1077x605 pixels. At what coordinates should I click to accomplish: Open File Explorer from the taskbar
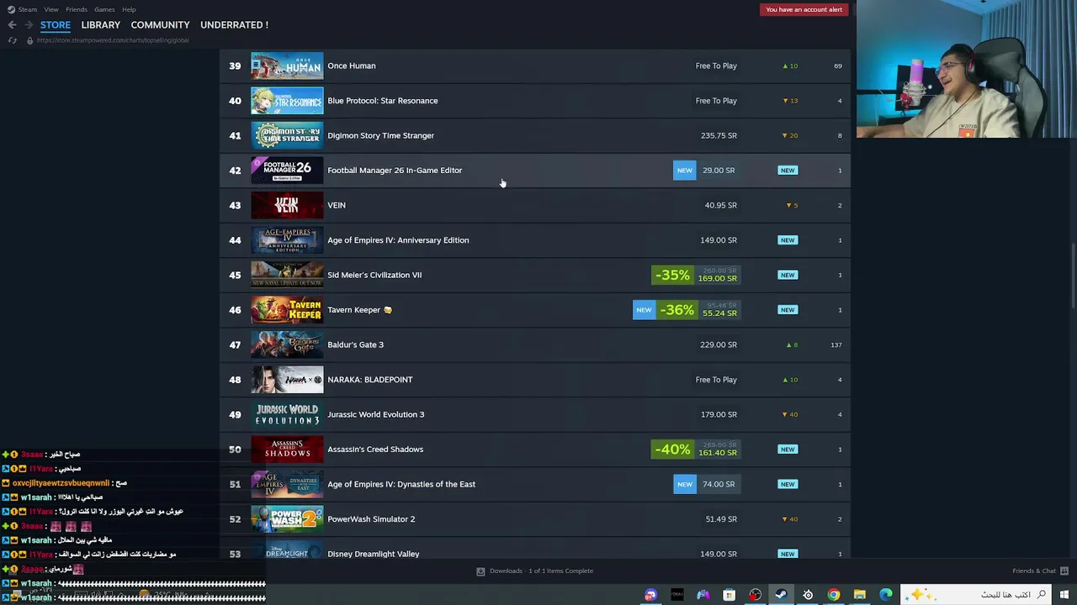[x=859, y=595]
